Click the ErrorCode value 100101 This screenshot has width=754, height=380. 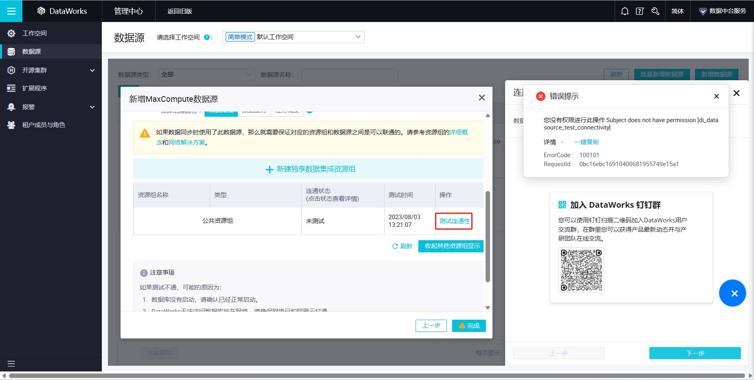pyautogui.click(x=589, y=155)
